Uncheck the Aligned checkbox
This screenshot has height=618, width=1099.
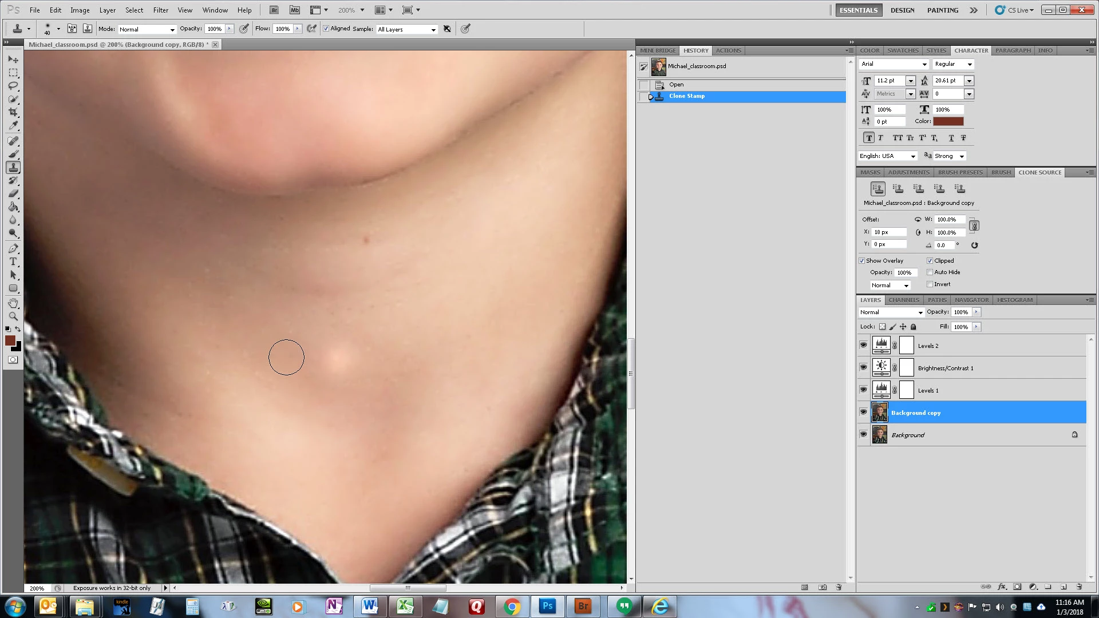[x=326, y=29]
